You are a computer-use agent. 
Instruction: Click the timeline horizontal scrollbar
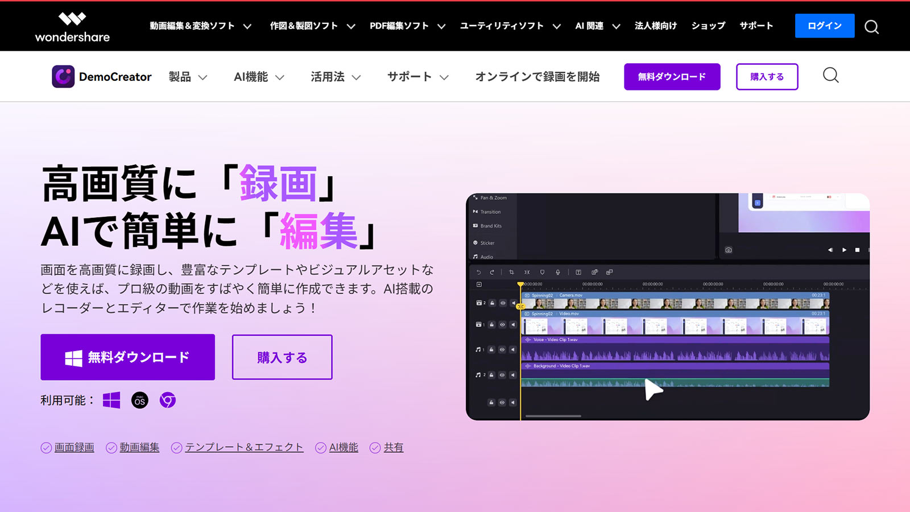(x=553, y=416)
